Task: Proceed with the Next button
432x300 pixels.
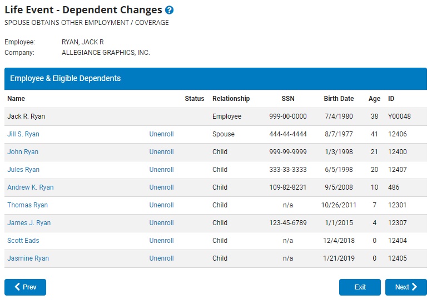Action: (x=406, y=287)
